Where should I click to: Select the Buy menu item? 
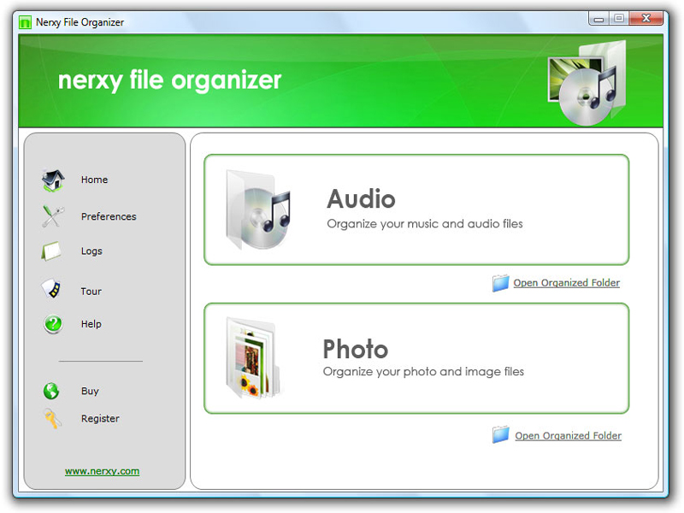tap(90, 392)
